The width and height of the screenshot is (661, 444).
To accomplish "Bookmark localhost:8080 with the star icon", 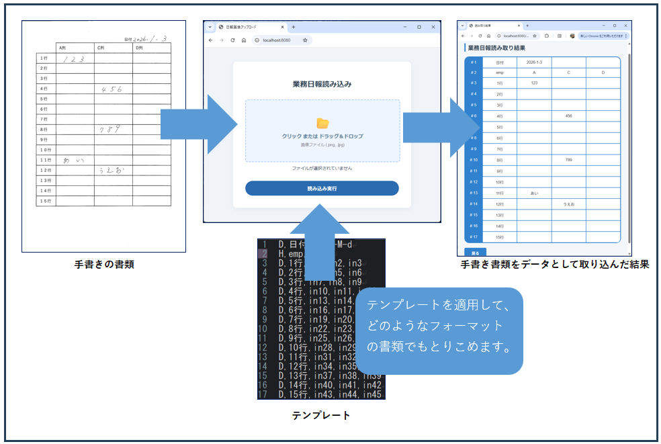I will tap(306, 40).
